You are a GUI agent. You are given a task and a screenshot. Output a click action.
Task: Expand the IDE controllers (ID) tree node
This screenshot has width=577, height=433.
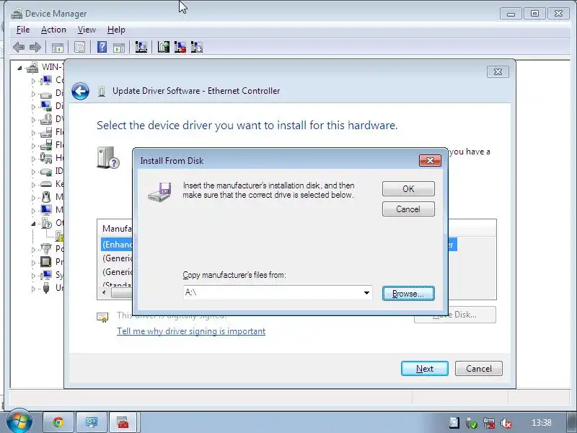point(33,172)
